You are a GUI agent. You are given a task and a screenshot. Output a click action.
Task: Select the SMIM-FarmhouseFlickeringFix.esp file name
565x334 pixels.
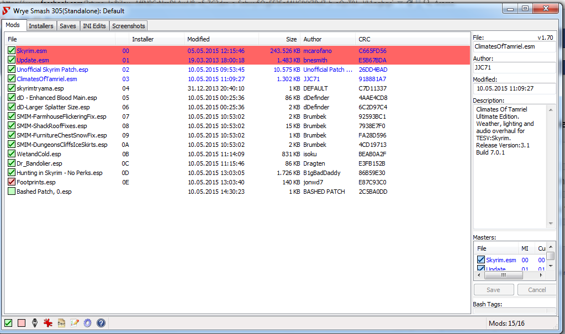pyautogui.click(x=62, y=116)
